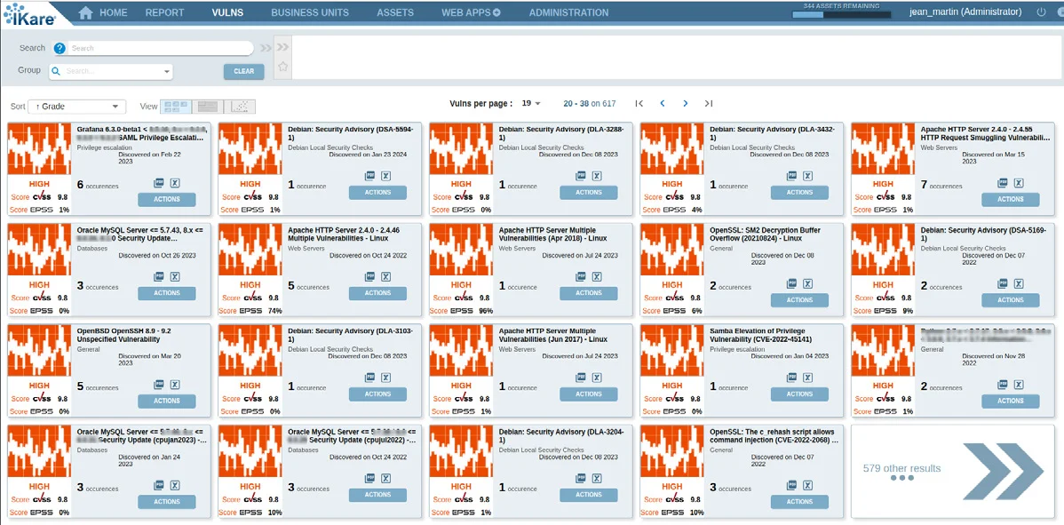Image resolution: width=1064 pixels, height=525 pixels.
Task: Export OpenBSD OpenSSH 8.9 - 9.2 card to Excel
Action: [x=174, y=385]
